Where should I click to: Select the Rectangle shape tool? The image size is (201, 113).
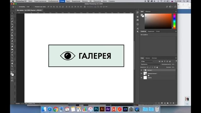(12, 61)
